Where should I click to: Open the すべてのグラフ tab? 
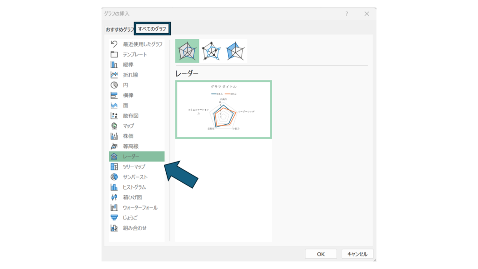point(152,29)
